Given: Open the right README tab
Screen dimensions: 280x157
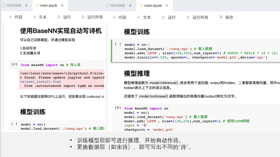Looking at the screenshot, I should click(118, 6).
